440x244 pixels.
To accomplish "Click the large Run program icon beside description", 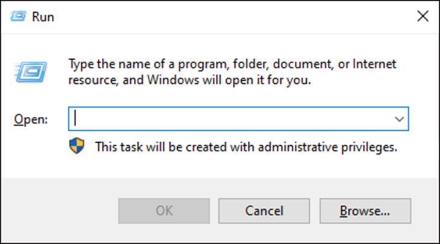I will pyautogui.click(x=31, y=72).
